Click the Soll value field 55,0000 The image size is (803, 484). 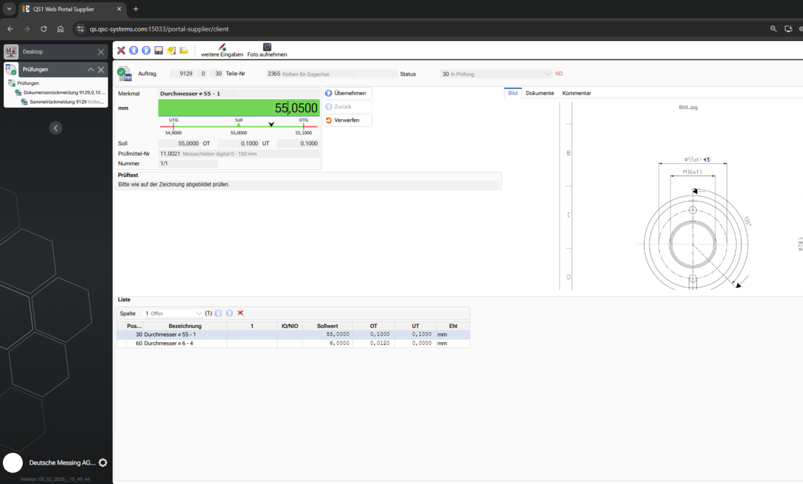pos(179,143)
